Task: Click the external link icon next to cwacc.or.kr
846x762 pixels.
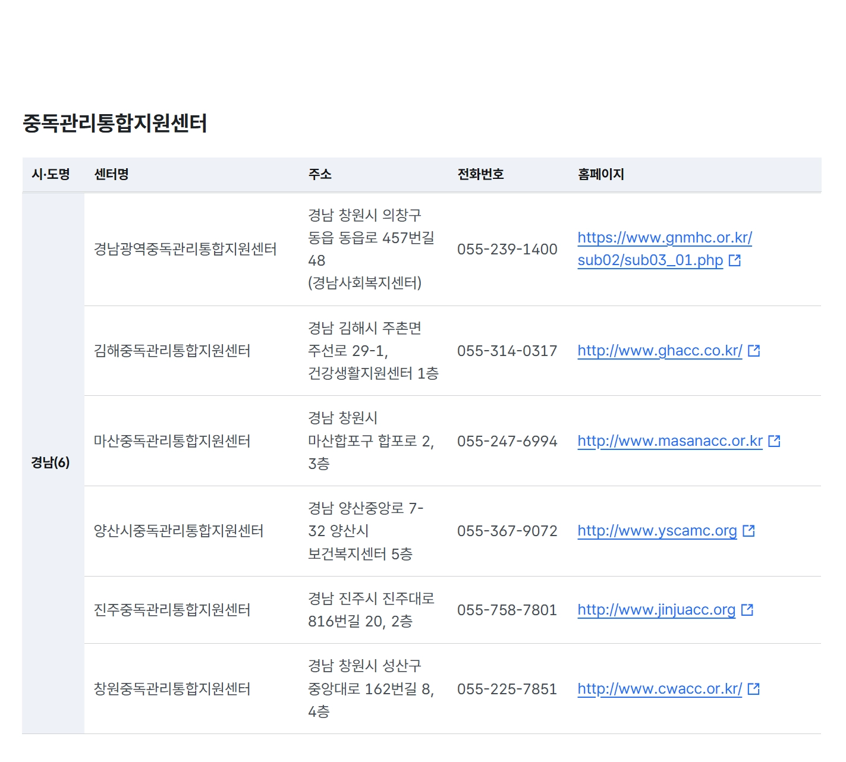Action: tap(754, 689)
